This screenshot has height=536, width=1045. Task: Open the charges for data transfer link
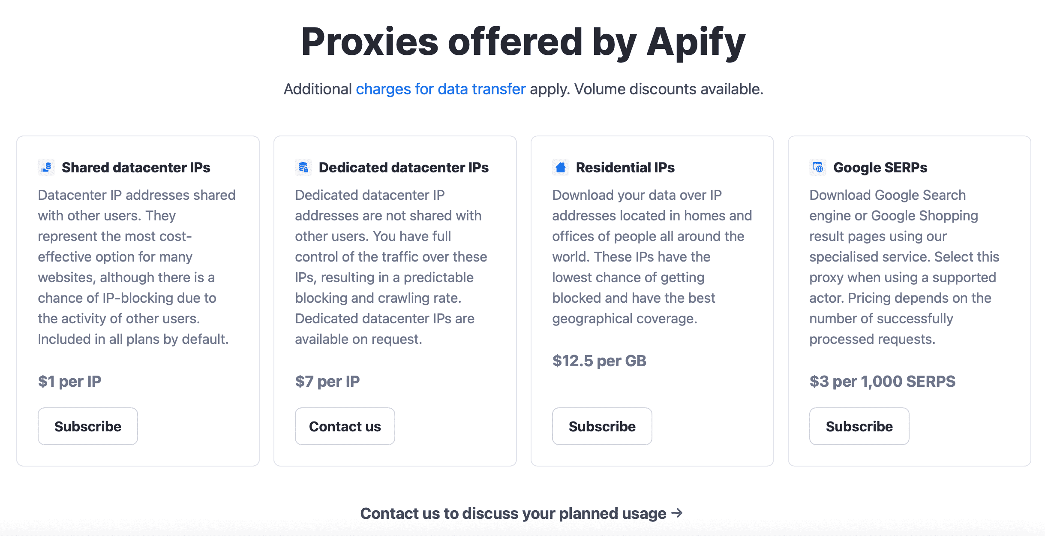(440, 89)
